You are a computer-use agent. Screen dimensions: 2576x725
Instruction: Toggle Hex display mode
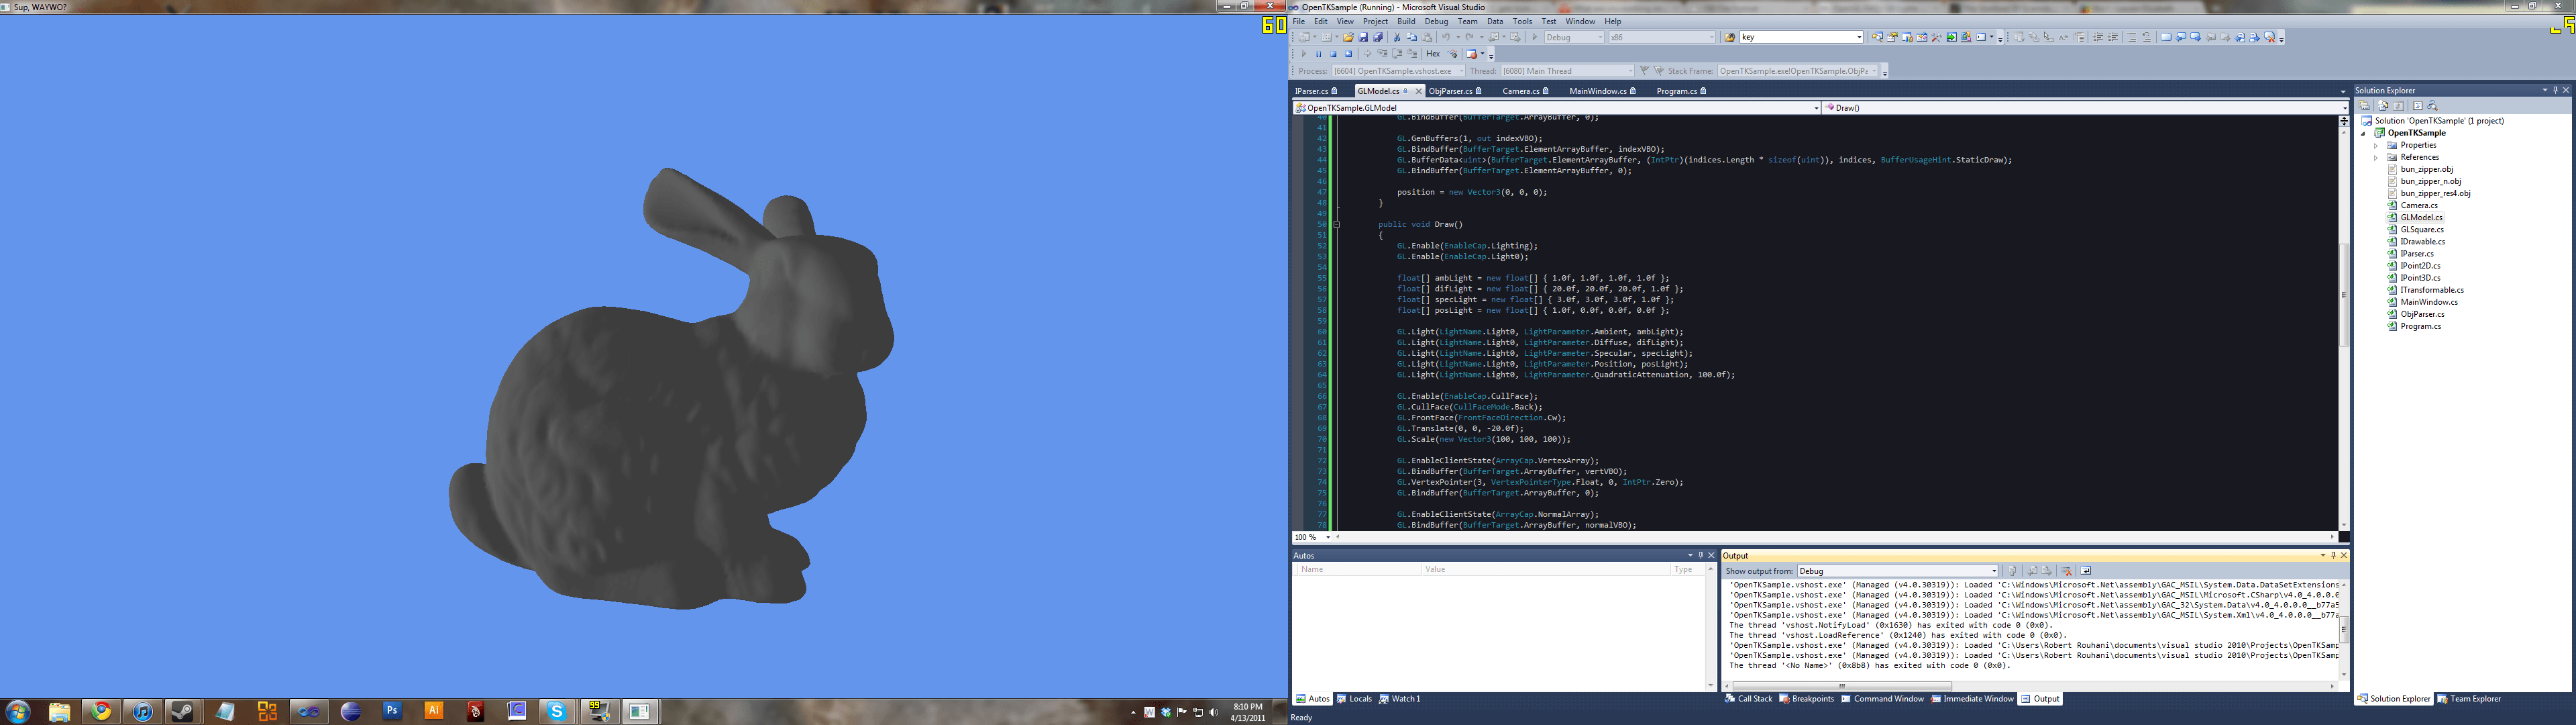(1434, 54)
